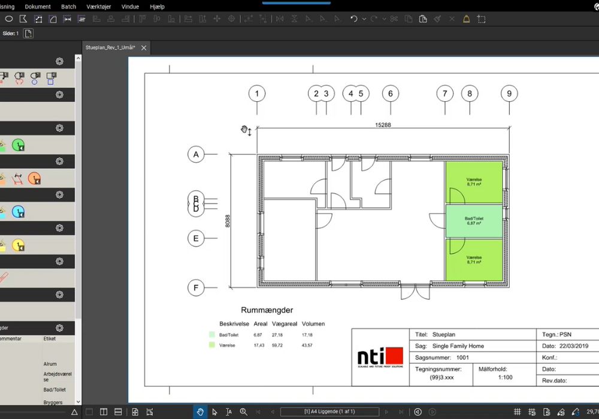Expand the bottom panel triangle arrow
599x419 pixels.
(74, 412)
